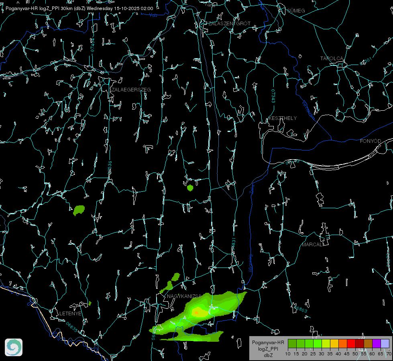The height and width of the screenshot is (361, 393).
Task: Click the ZALASZENTGRÓT town label
Action: tap(229, 23)
